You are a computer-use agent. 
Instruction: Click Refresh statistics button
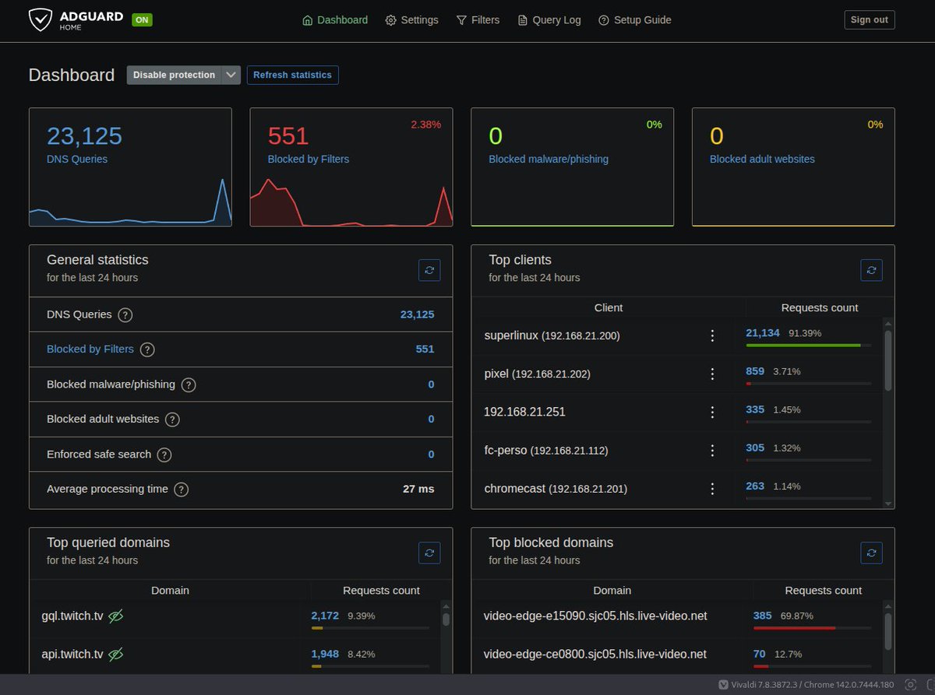coord(293,75)
